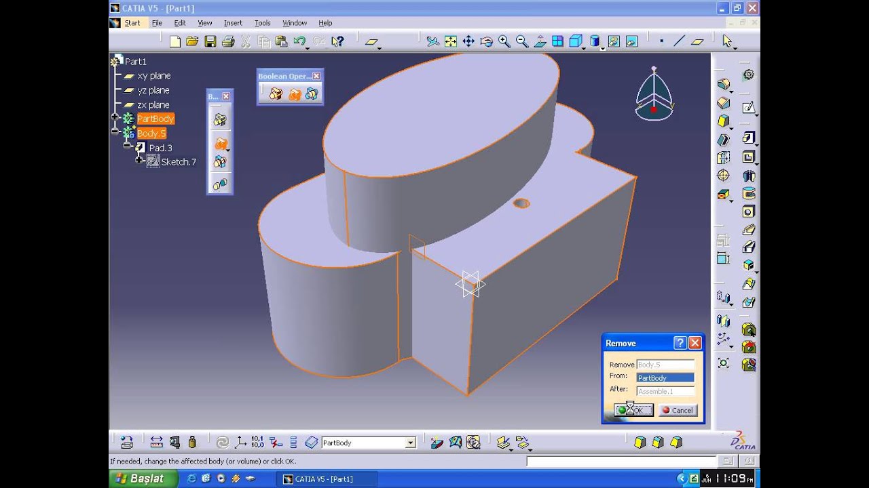The image size is (869, 488).
Task: Select the Pocket tool
Action: coord(748,157)
